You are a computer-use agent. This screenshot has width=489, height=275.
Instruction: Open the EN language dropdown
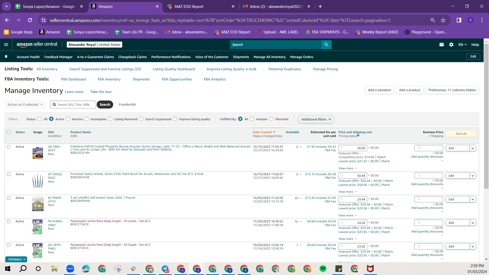click(x=463, y=45)
